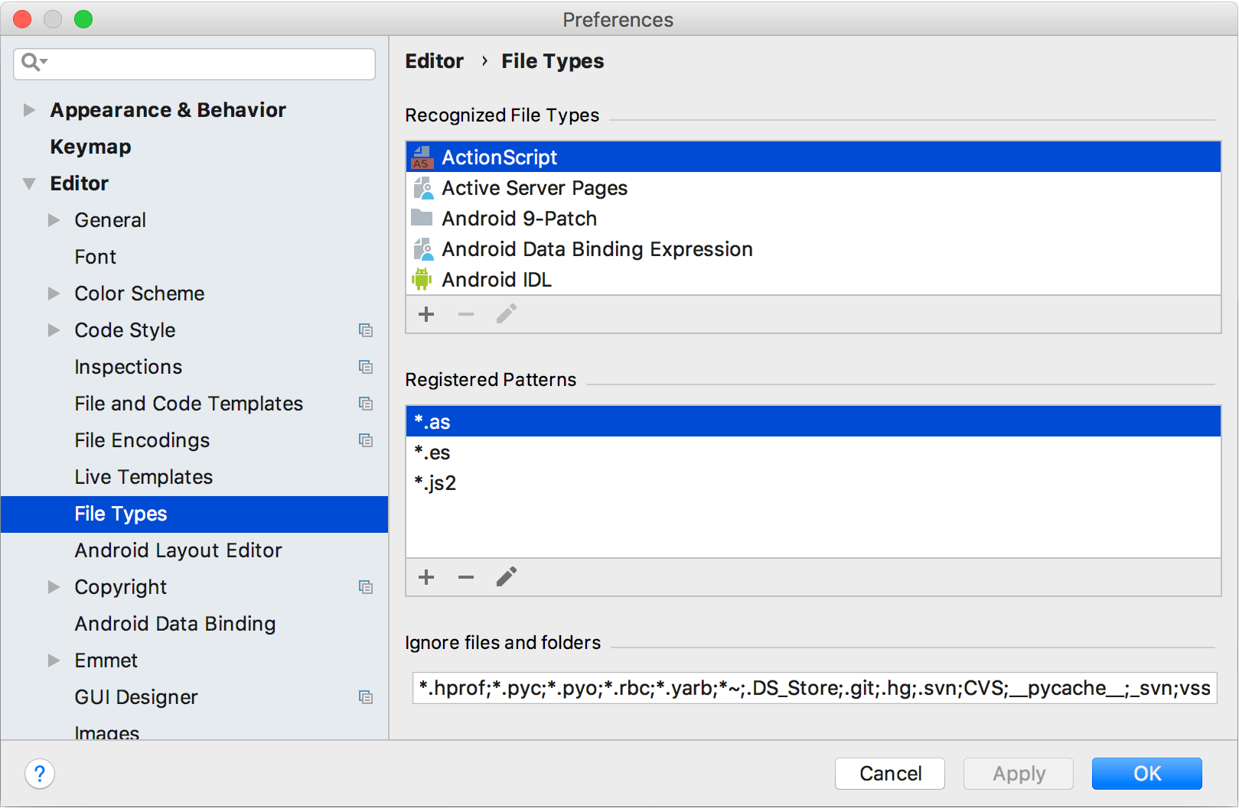This screenshot has width=1239, height=808.
Task: Click the ActionScript file type icon
Action: click(x=422, y=157)
